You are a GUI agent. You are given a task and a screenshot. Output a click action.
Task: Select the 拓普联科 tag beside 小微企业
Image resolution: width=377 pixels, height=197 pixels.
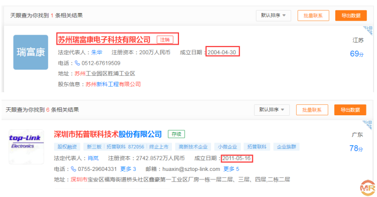[x=257, y=147]
